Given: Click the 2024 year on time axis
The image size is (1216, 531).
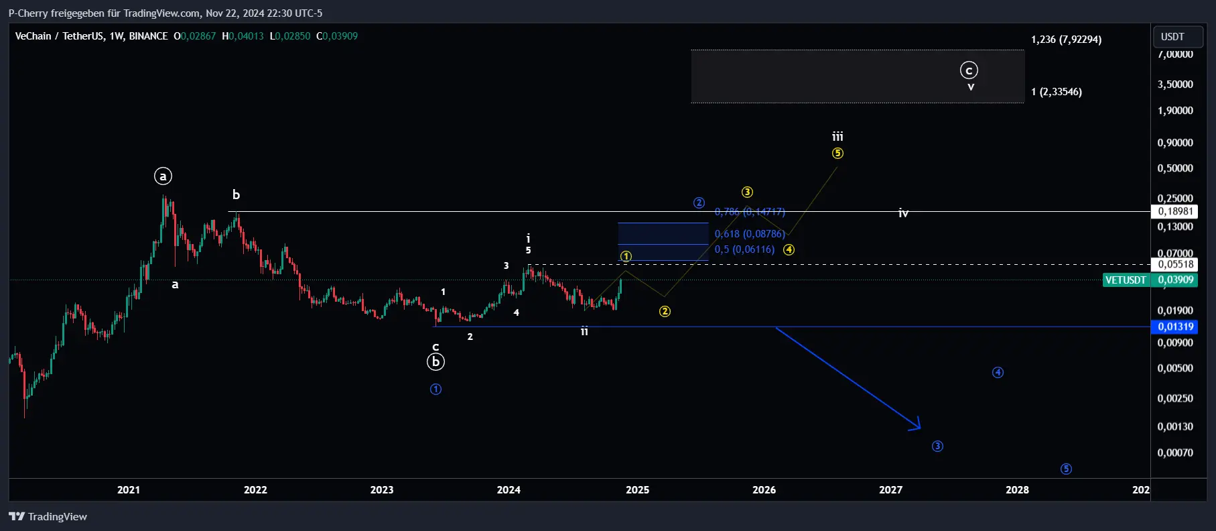Looking at the screenshot, I should tap(509, 489).
